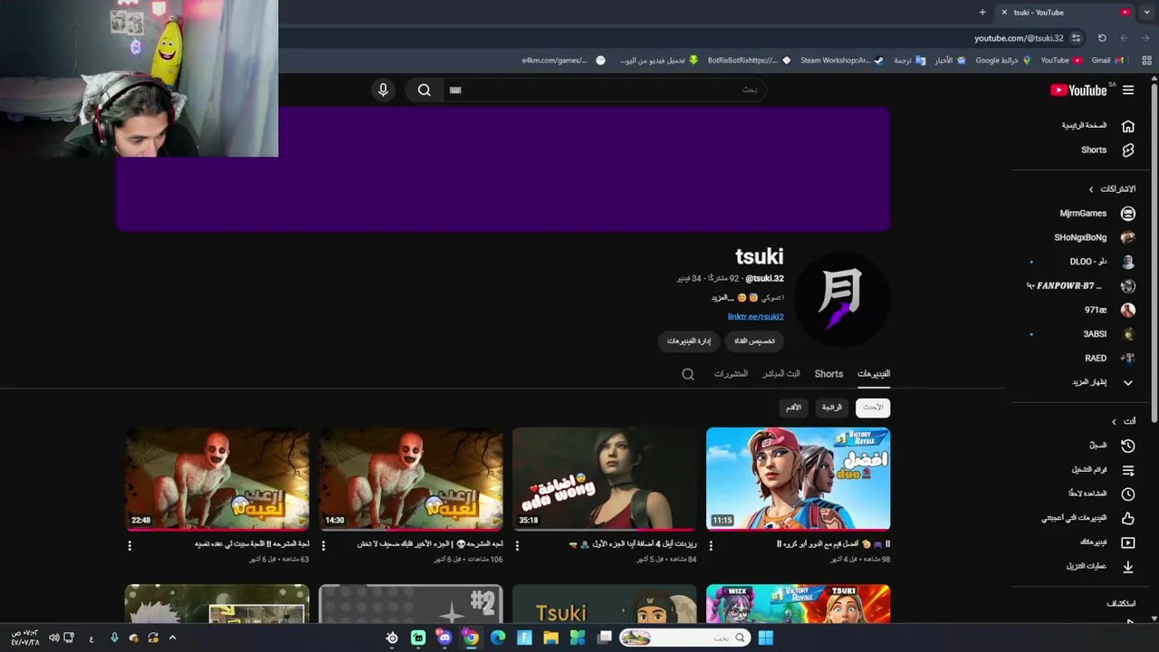1159x652 pixels.
Task: Click Customize channel button
Action: [x=754, y=340]
